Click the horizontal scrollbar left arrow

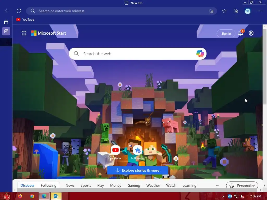click(x=15, y=190)
